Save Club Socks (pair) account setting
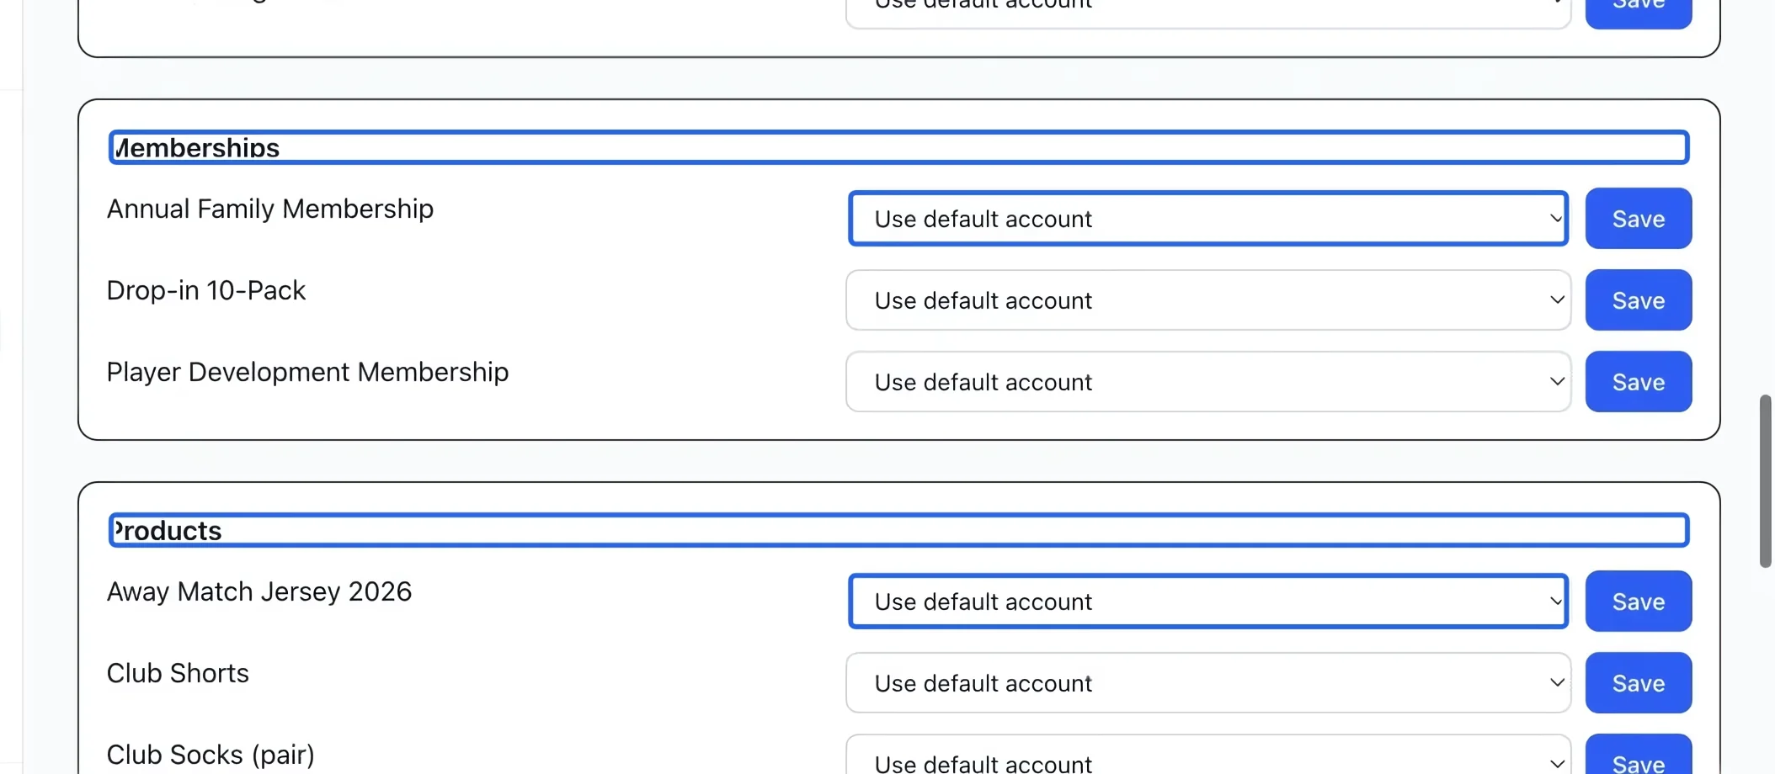This screenshot has height=774, width=1775. (x=1638, y=755)
